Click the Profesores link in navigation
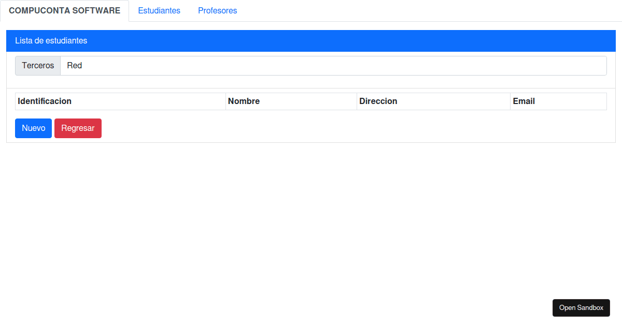The height and width of the screenshot is (326, 622). coord(217,10)
